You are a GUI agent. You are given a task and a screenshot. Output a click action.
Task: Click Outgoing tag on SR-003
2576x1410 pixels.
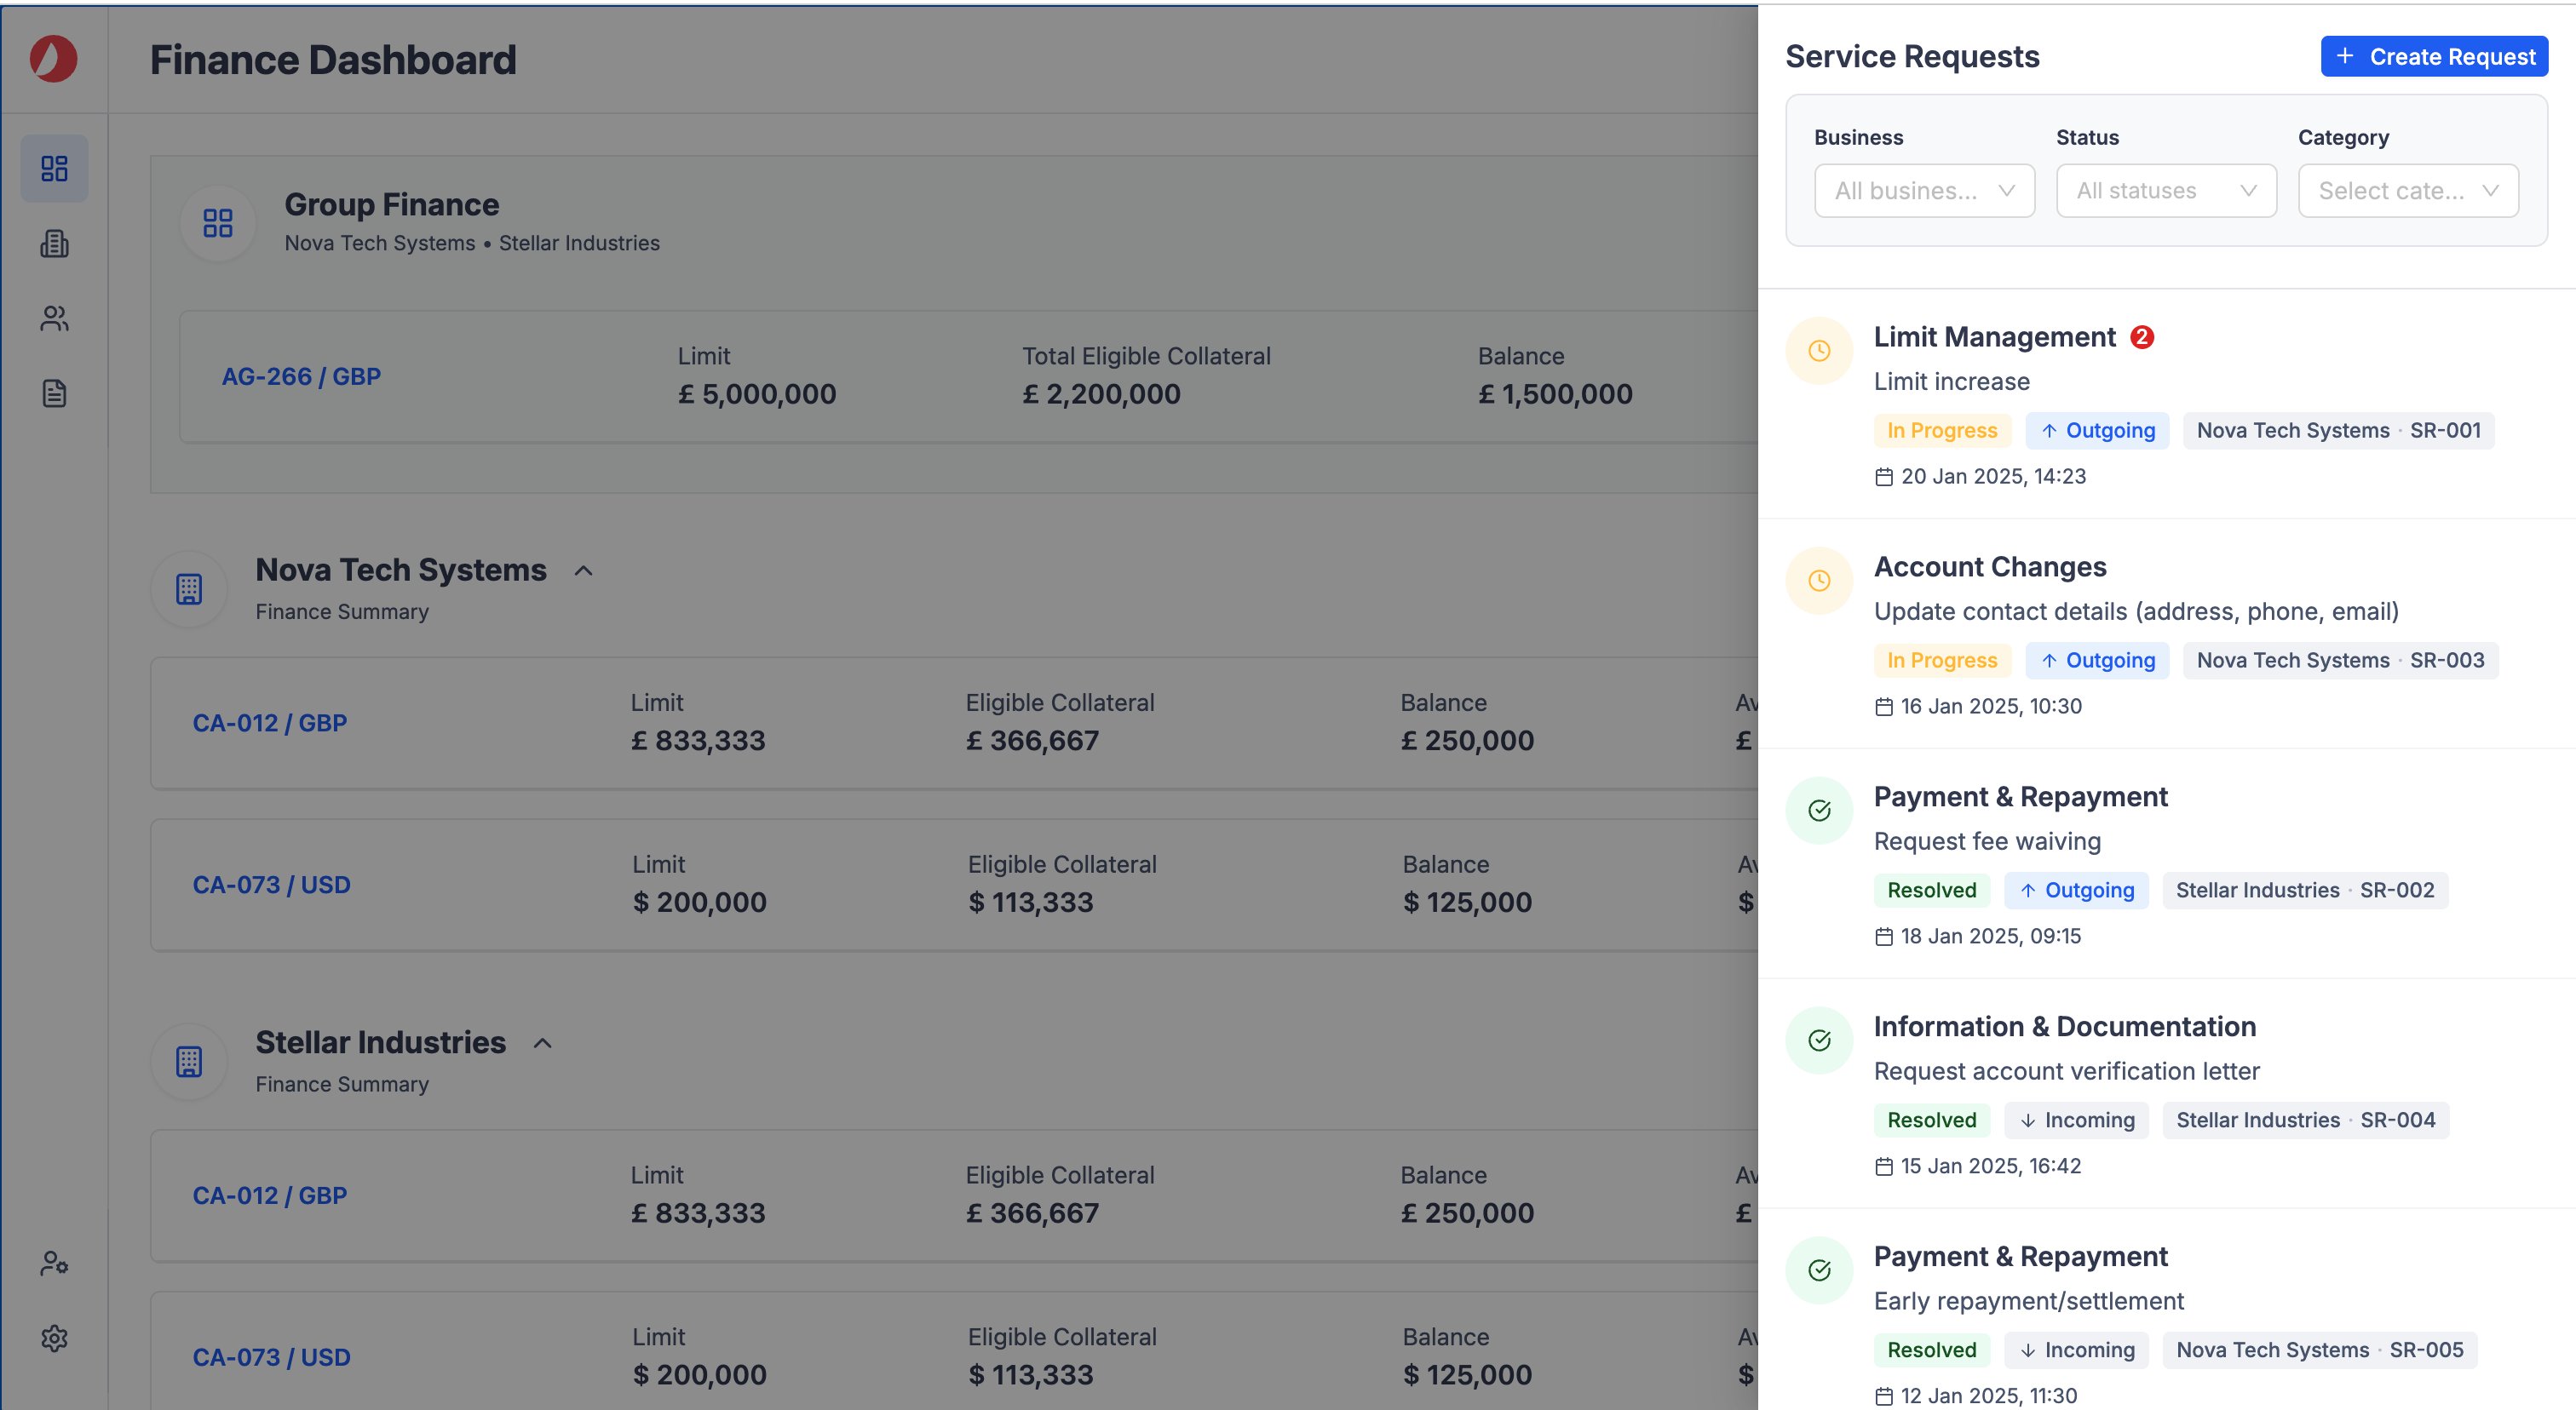click(2097, 661)
